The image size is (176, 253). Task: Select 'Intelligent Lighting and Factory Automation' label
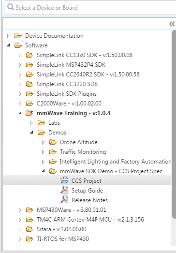click(x=116, y=162)
